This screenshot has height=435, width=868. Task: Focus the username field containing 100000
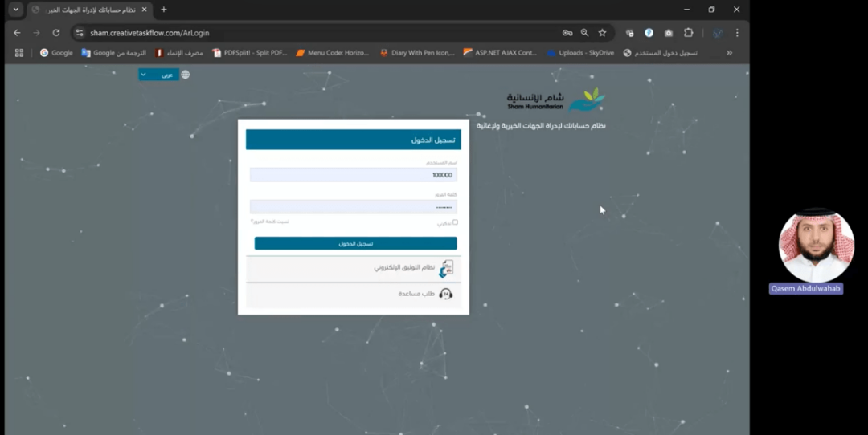353,175
